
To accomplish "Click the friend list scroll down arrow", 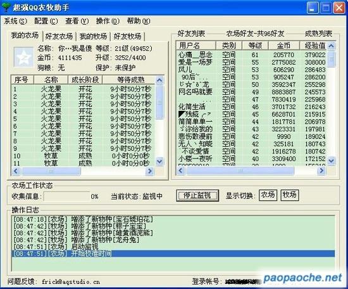I will pos(331,160).
